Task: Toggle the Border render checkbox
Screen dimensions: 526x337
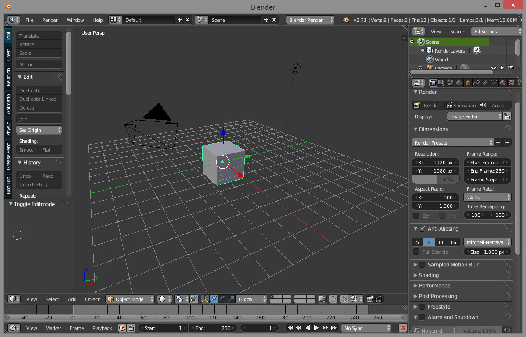Action: [416, 216]
